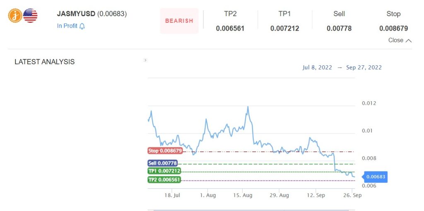Viewport: 424px width, 211px height.
Task: Click the 15. Aug axis label
Action: pyautogui.click(x=243, y=195)
